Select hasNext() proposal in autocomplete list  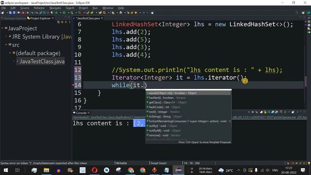coord(189,98)
